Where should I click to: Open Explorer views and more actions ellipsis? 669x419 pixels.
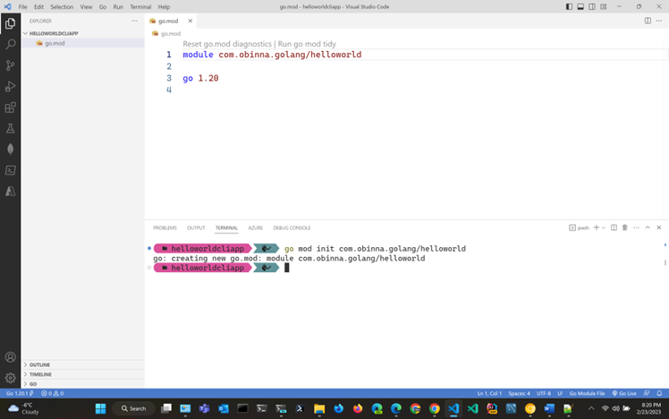coord(134,21)
